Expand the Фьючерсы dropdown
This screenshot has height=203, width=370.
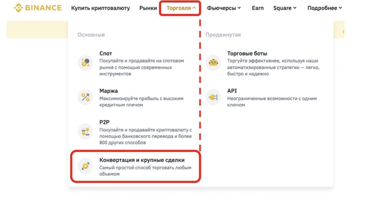224,8
